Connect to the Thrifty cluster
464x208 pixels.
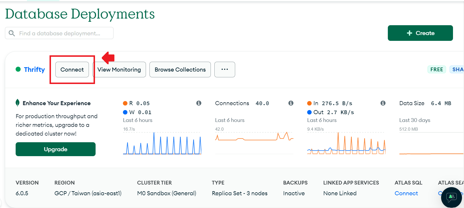pyautogui.click(x=72, y=70)
